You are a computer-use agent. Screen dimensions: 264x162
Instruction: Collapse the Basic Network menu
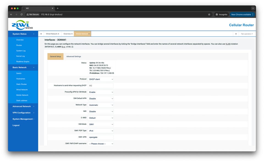(23, 67)
